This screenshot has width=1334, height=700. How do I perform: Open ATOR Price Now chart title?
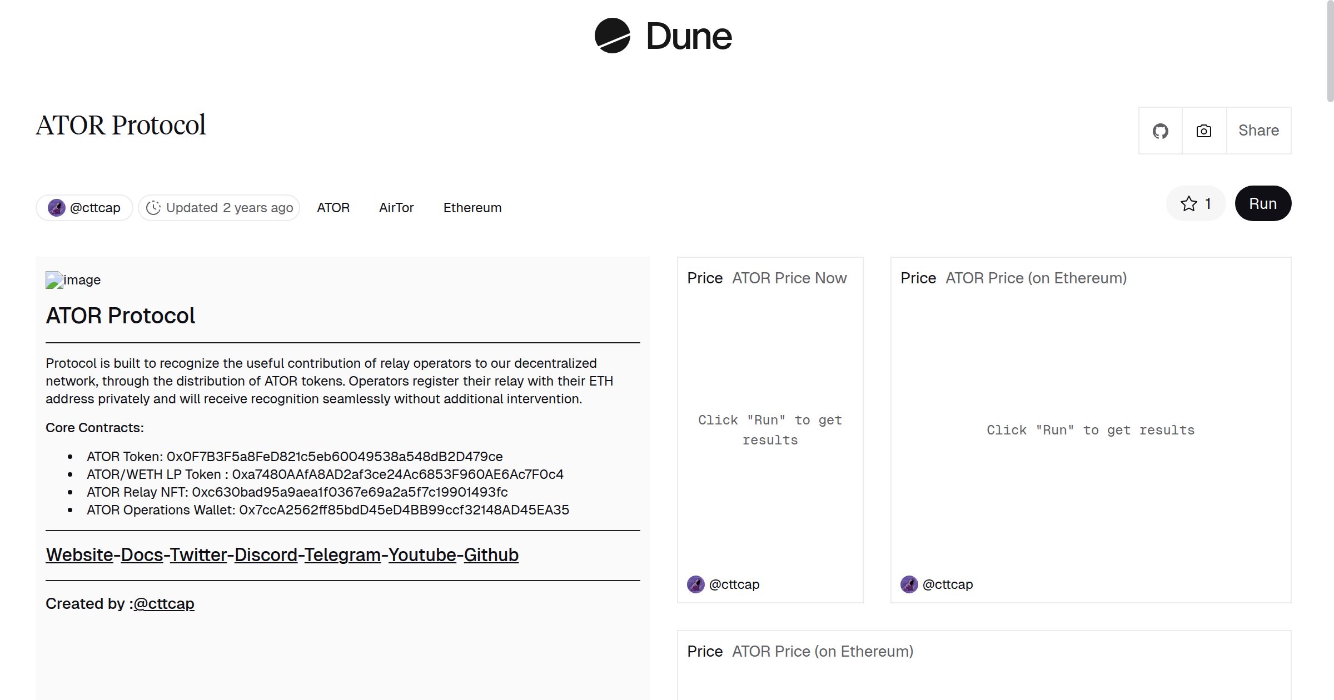[789, 278]
